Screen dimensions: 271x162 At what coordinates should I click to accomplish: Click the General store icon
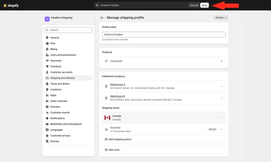pyautogui.click(x=47, y=37)
